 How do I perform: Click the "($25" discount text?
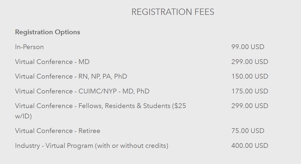(179, 106)
